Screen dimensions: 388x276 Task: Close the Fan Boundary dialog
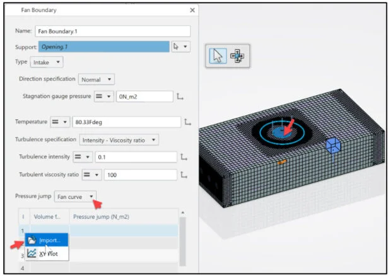tap(192, 10)
